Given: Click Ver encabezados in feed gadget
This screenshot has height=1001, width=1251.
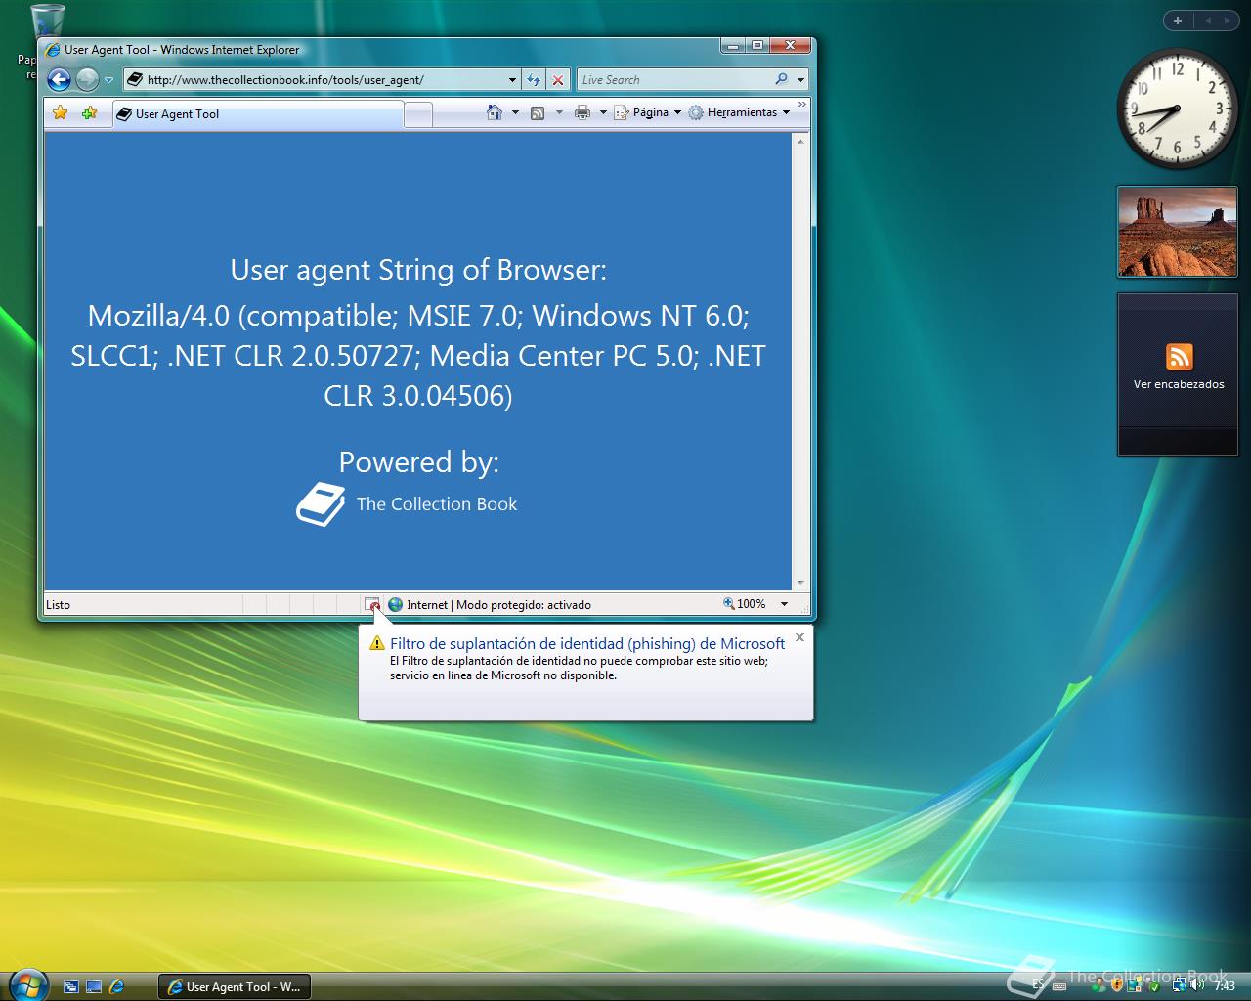Looking at the screenshot, I should pos(1179,384).
